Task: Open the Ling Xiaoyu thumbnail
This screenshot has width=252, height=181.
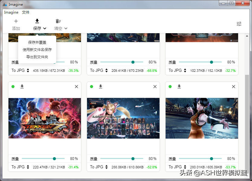Action: click(202, 118)
